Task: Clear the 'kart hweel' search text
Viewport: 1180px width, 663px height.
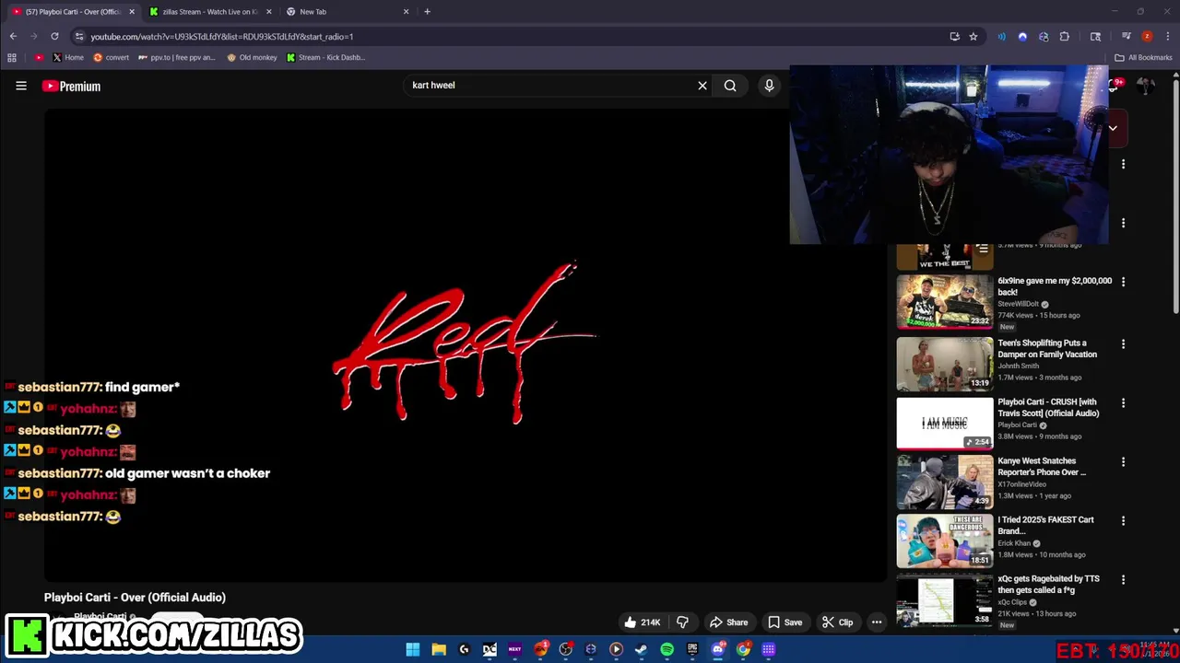Action: [x=702, y=86]
